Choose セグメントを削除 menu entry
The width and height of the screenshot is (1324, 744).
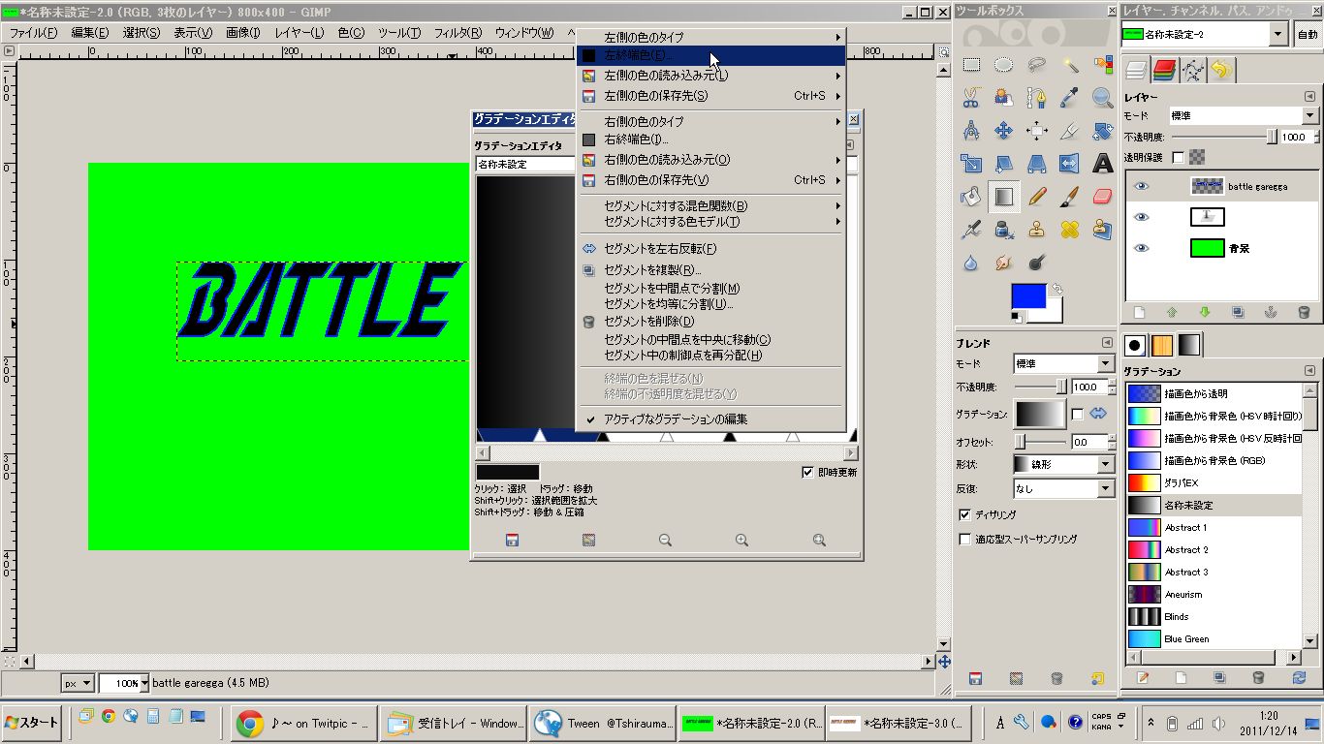click(x=710, y=322)
